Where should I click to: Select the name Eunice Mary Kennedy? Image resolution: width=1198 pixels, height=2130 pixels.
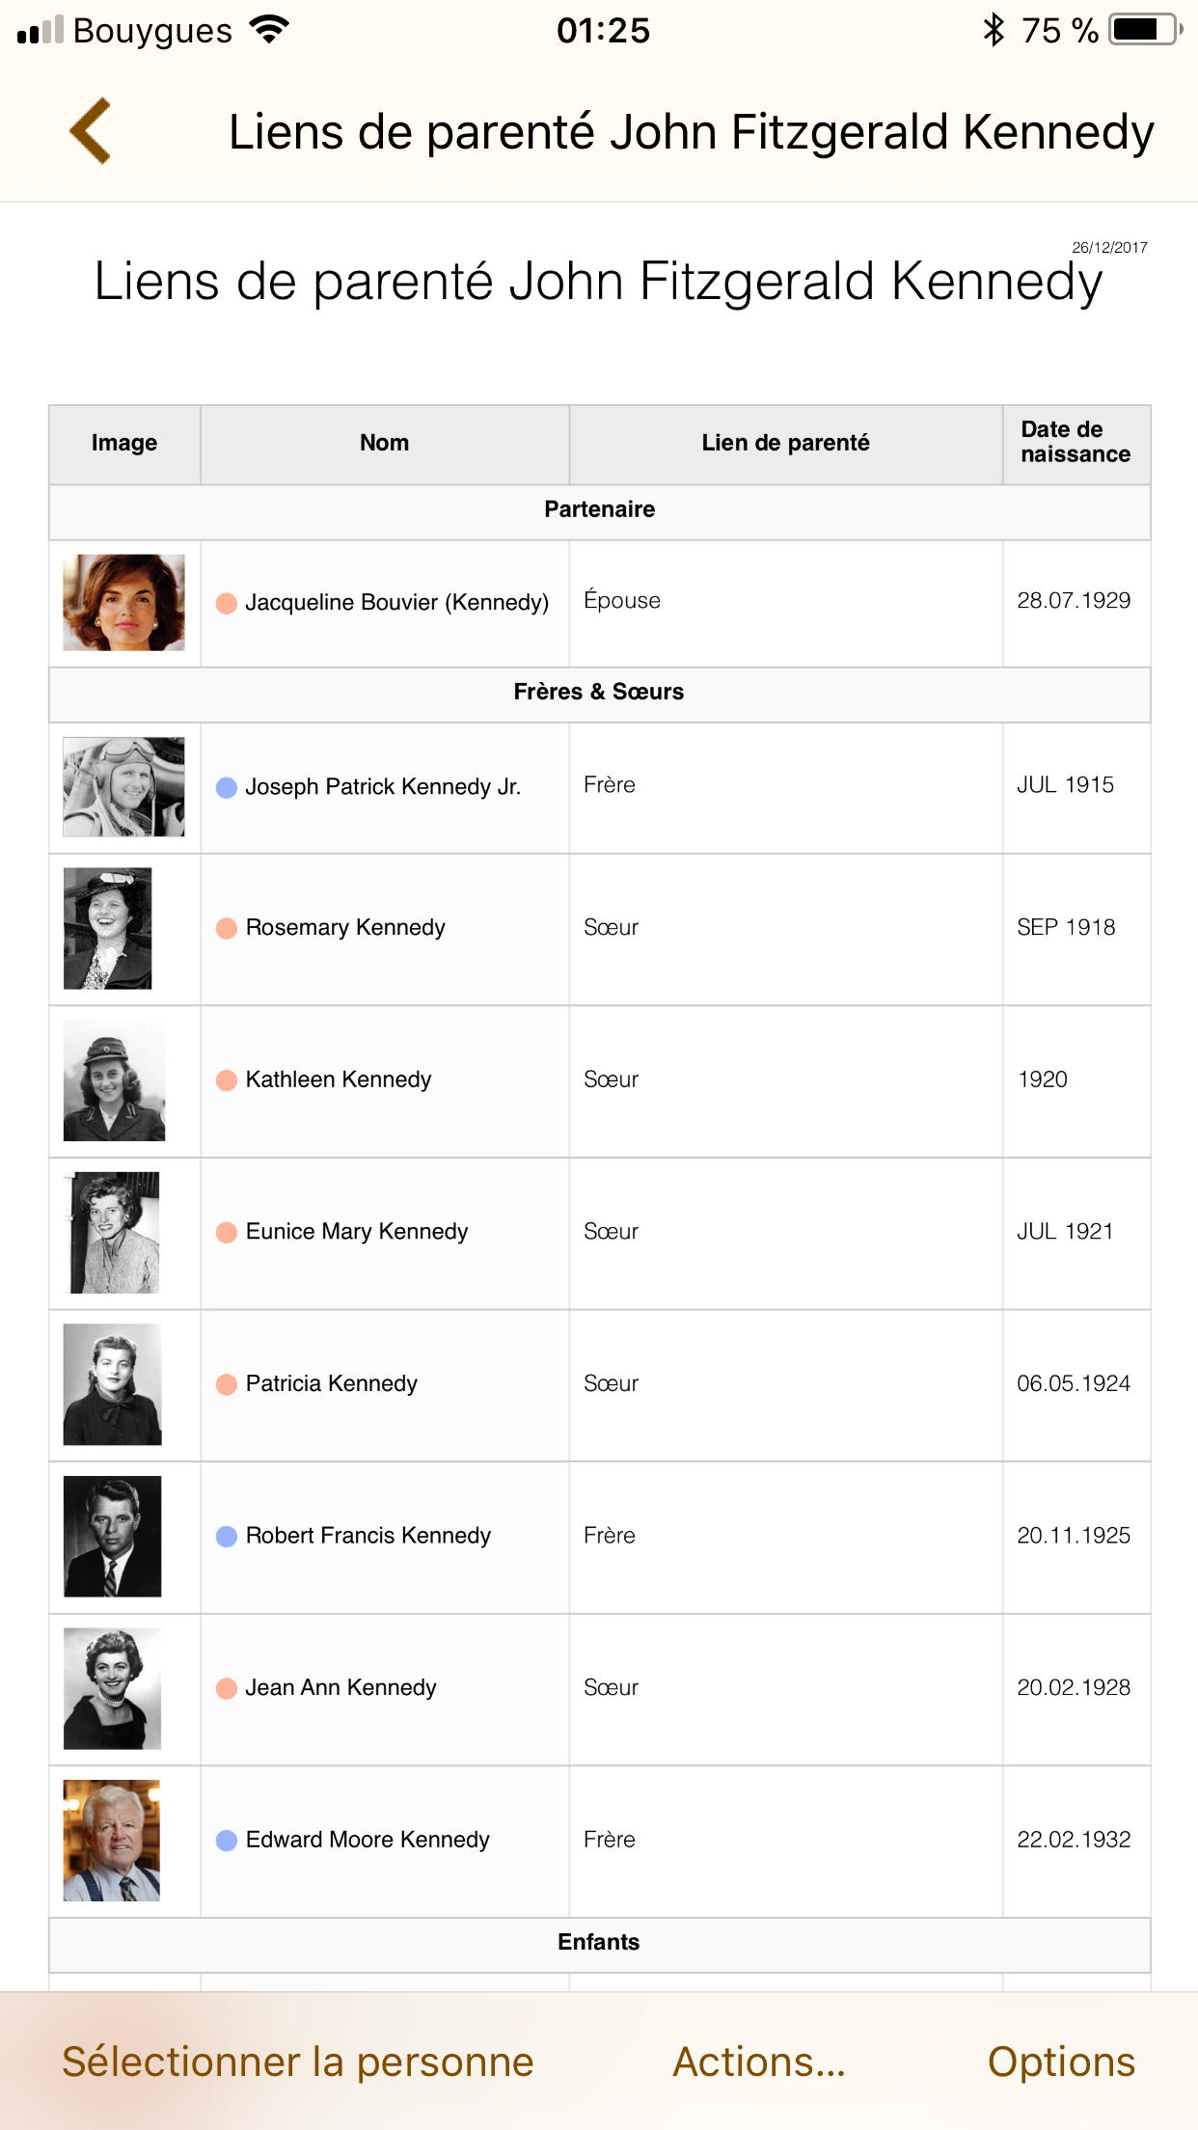[357, 1232]
